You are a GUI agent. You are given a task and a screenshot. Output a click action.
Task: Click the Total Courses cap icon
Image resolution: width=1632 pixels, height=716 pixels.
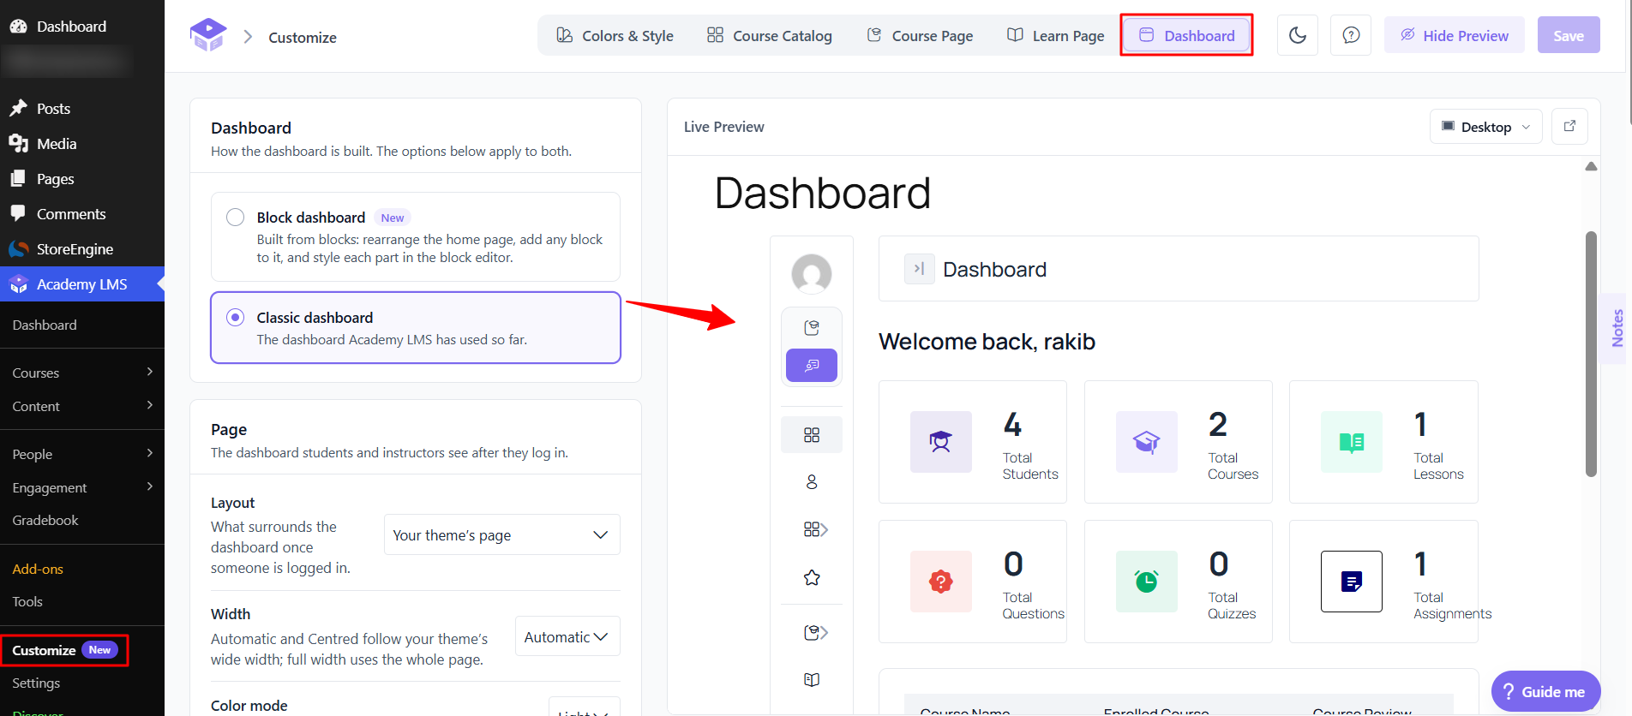pyautogui.click(x=1147, y=442)
